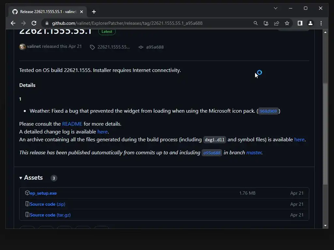Click the archive icon beside Source code (tar.gz)
Viewport: 334px width, 250px height.
27,215
